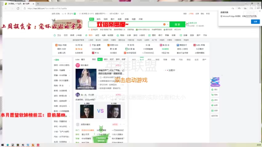Click the blue button in the Edge popup
262x147 pixels.
coord(255,22)
